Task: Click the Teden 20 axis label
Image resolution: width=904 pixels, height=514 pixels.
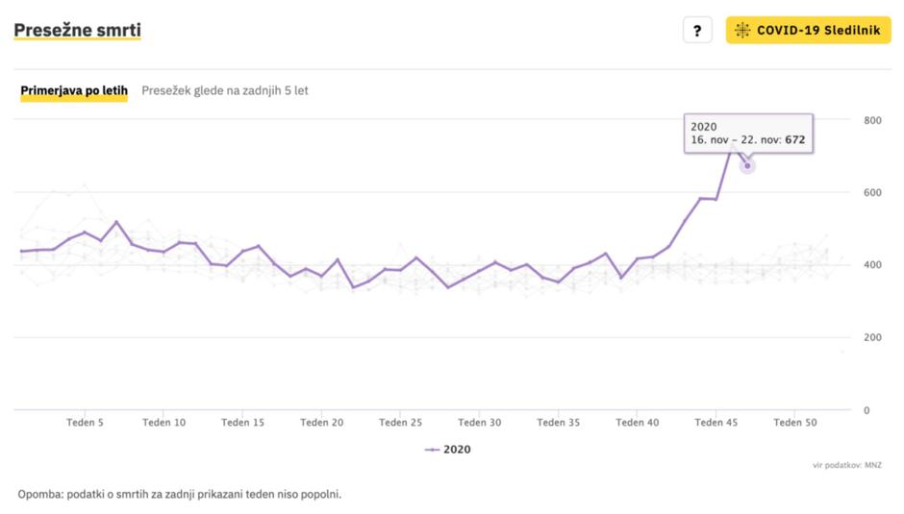Action: (x=321, y=422)
